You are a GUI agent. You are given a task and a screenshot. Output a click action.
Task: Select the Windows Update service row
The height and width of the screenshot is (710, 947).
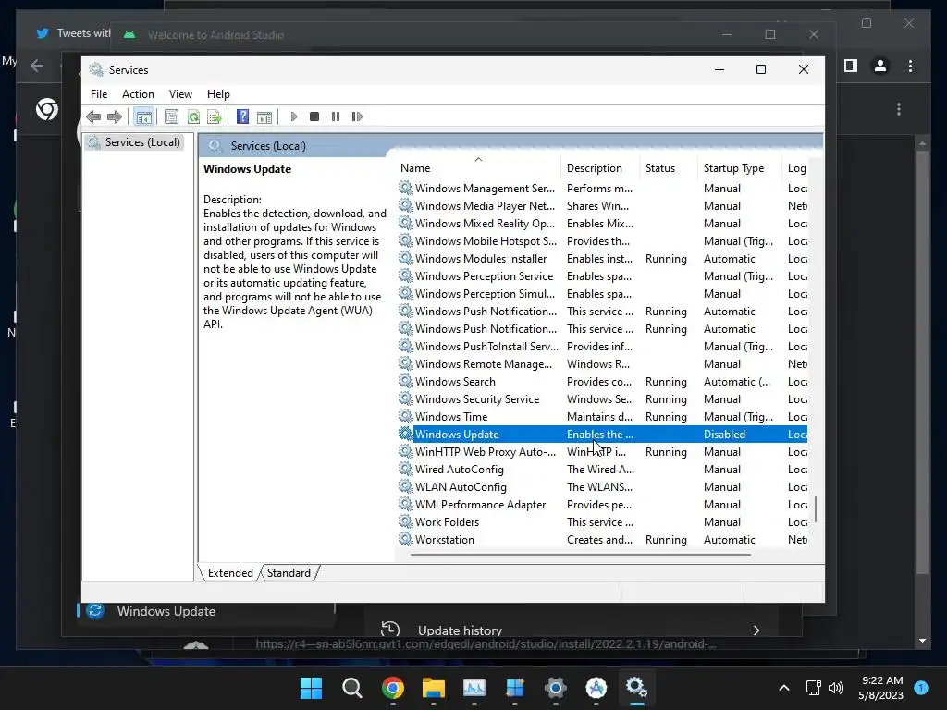click(x=602, y=435)
